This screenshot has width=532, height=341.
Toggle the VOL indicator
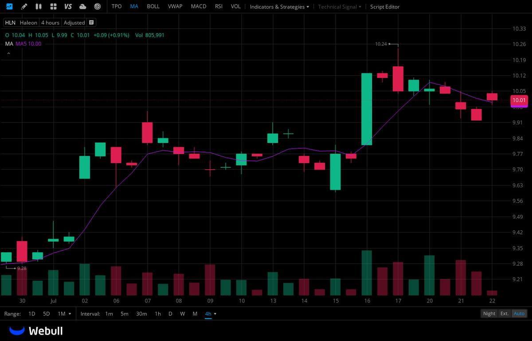pos(236,7)
